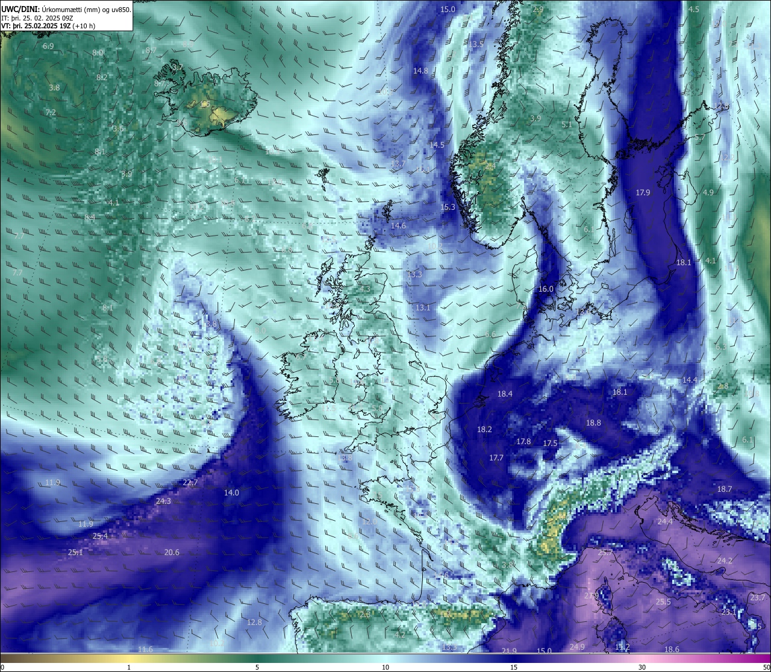
Task: Click the 3.8 value label on the map
Action: [54, 88]
